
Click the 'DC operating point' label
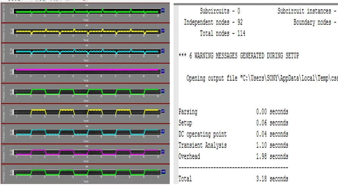[x=202, y=134]
